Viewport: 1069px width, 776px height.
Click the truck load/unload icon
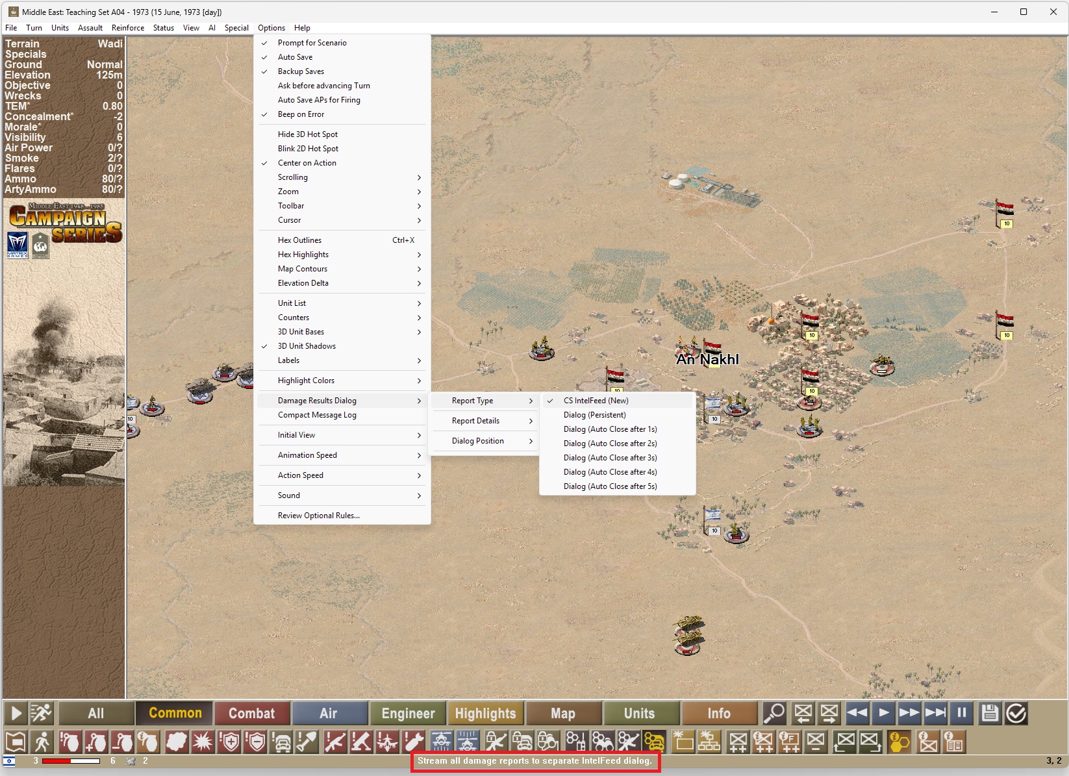click(x=282, y=741)
